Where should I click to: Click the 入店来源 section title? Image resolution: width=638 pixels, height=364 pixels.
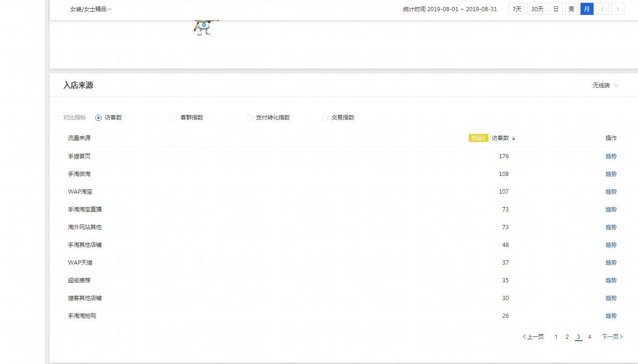click(78, 85)
